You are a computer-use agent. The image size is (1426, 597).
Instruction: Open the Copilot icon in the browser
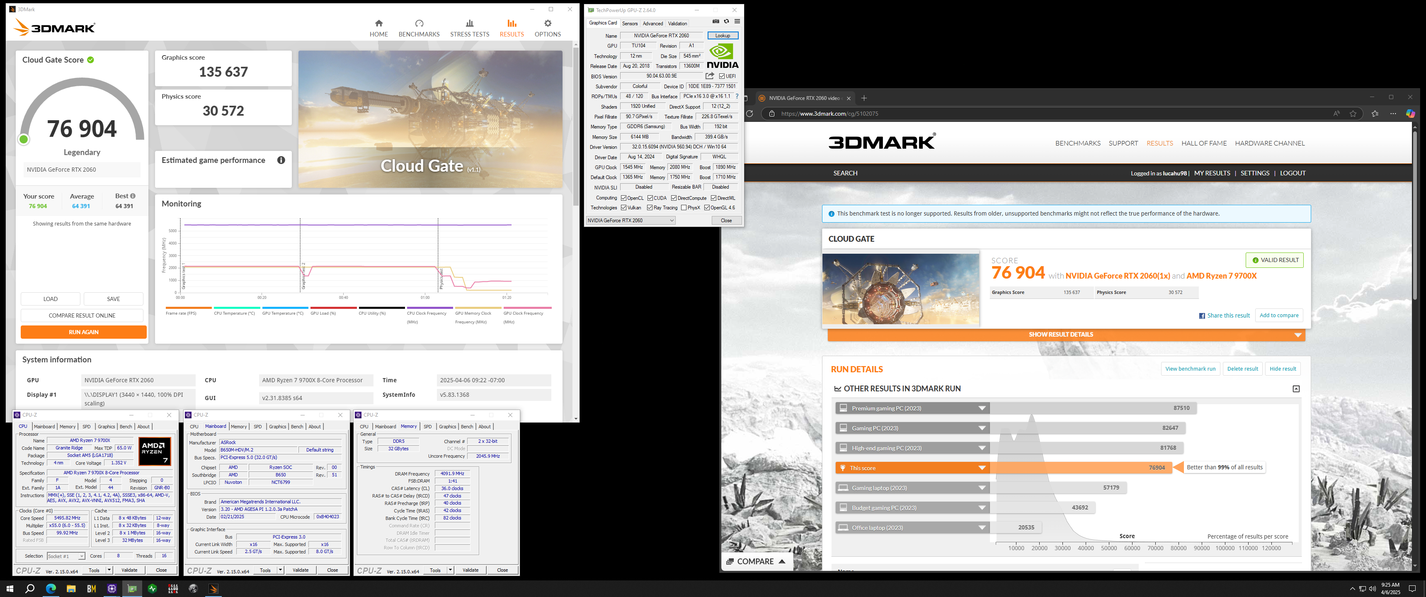point(1411,114)
